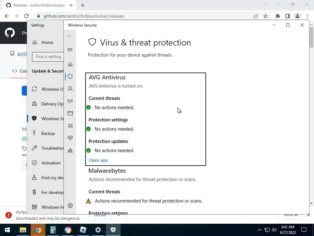
Task: Open the volume control in tray
Action: [x=274, y=230]
